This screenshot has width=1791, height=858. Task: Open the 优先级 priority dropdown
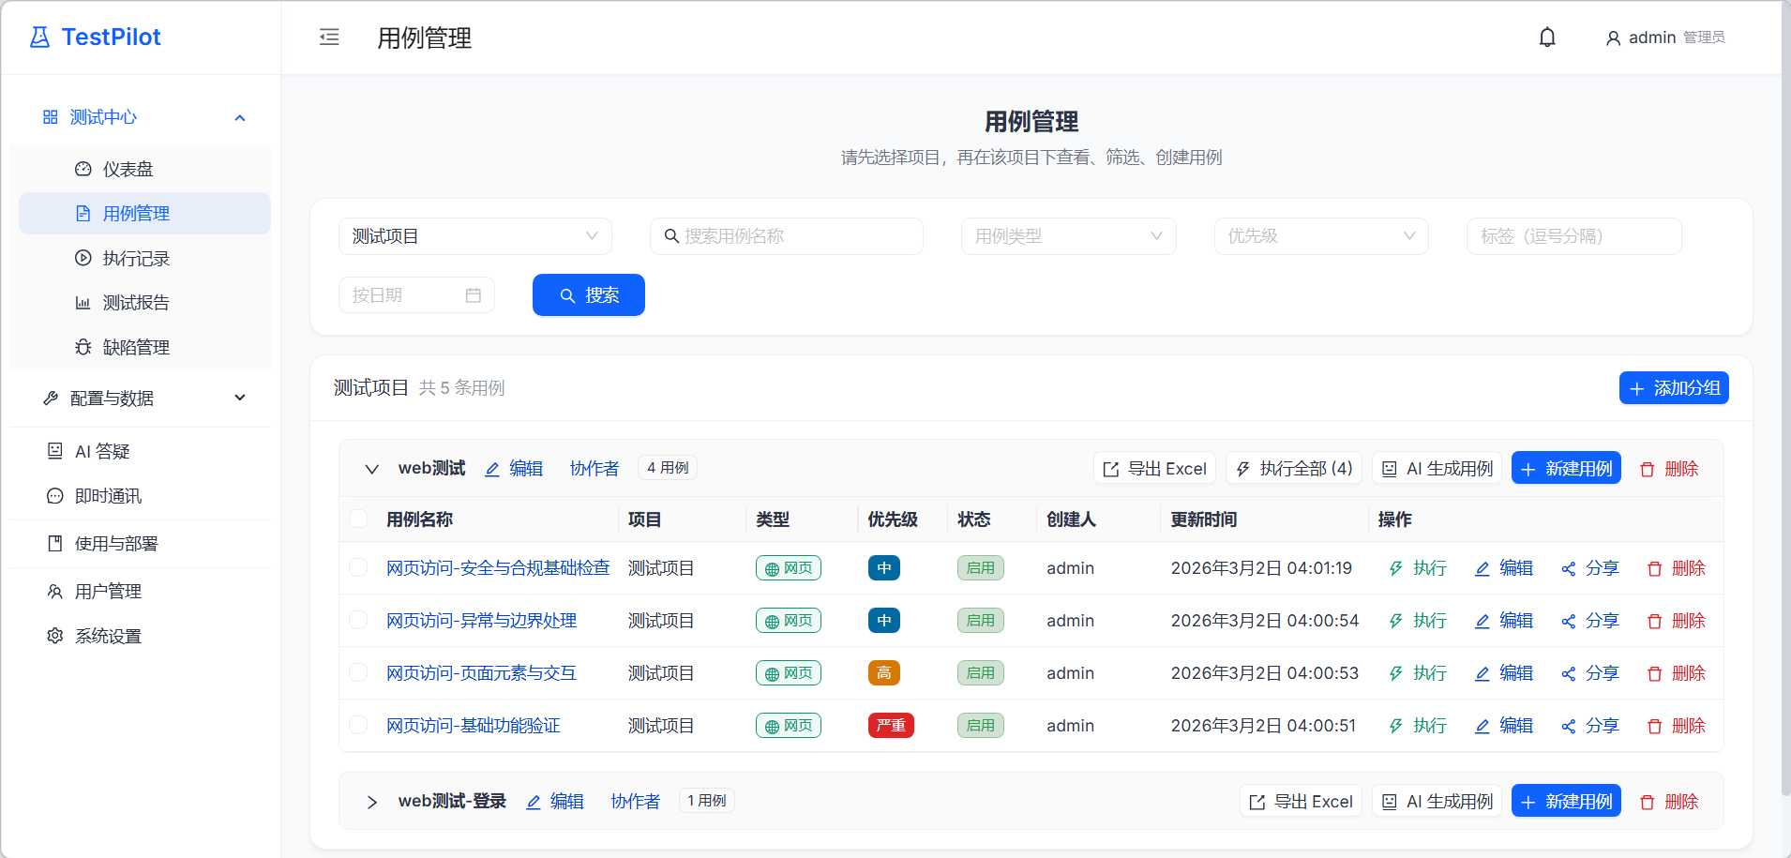click(x=1320, y=236)
